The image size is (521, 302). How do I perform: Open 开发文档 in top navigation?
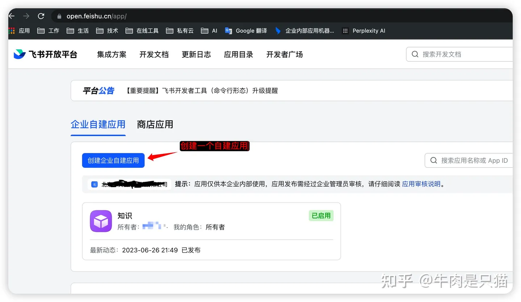(154, 55)
